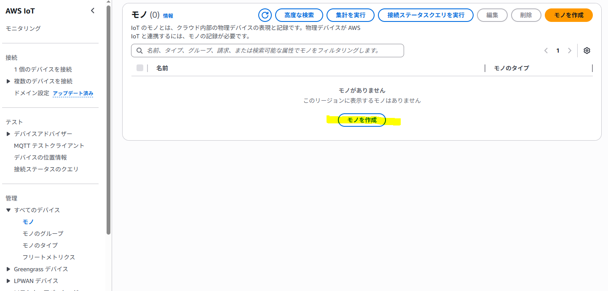The height and width of the screenshot is (291, 608).
Task: Click モノを作成 in empty table area
Action: pos(362,120)
